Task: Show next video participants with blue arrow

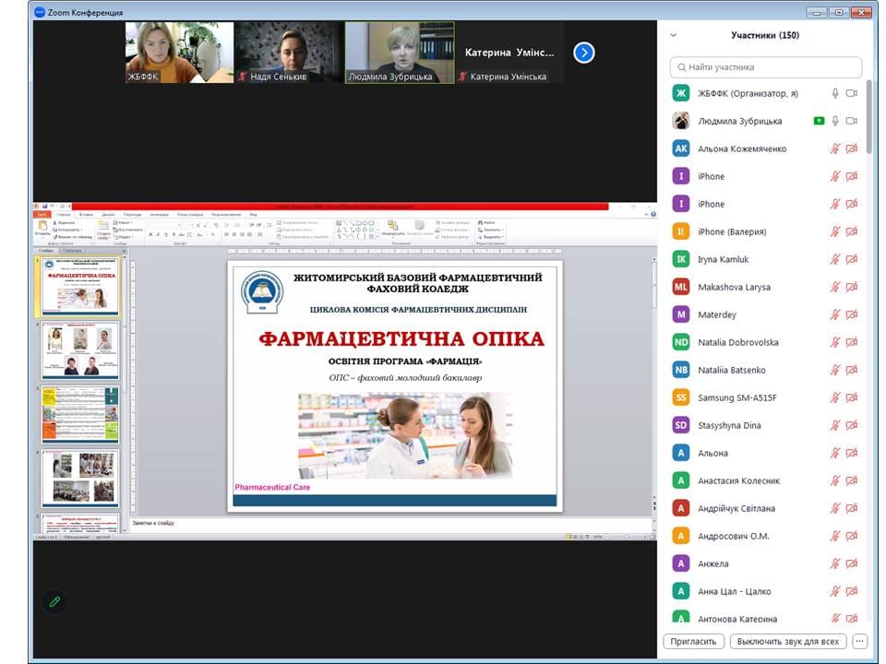Action: click(583, 53)
